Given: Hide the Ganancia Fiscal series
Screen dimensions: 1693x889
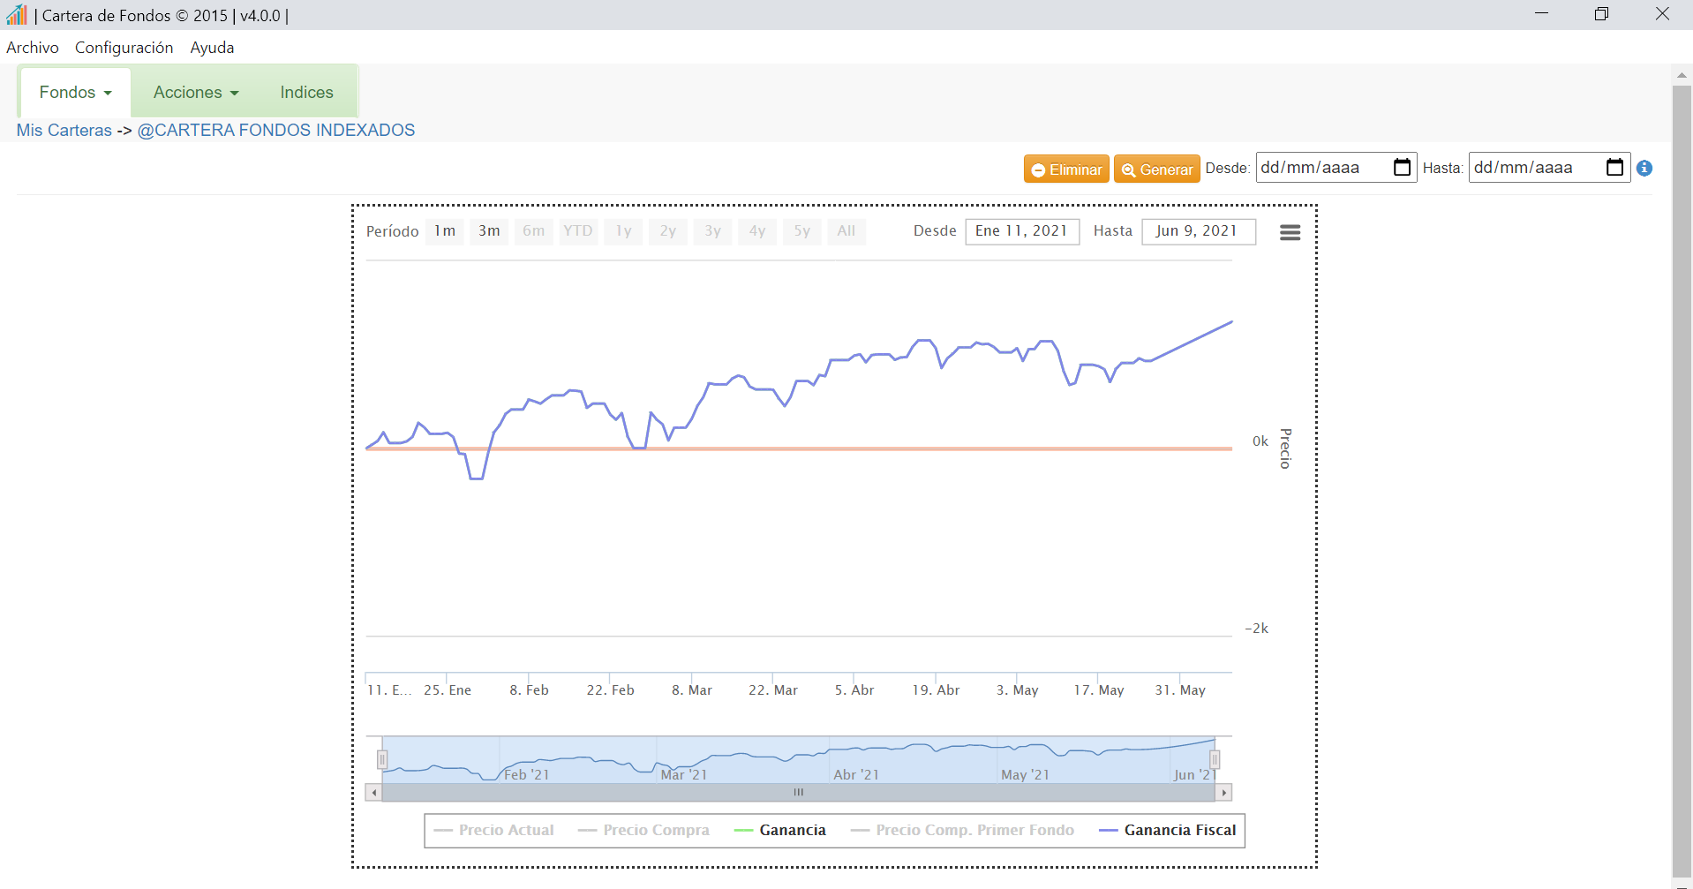Looking at the screenshot, I should 1168,830.
